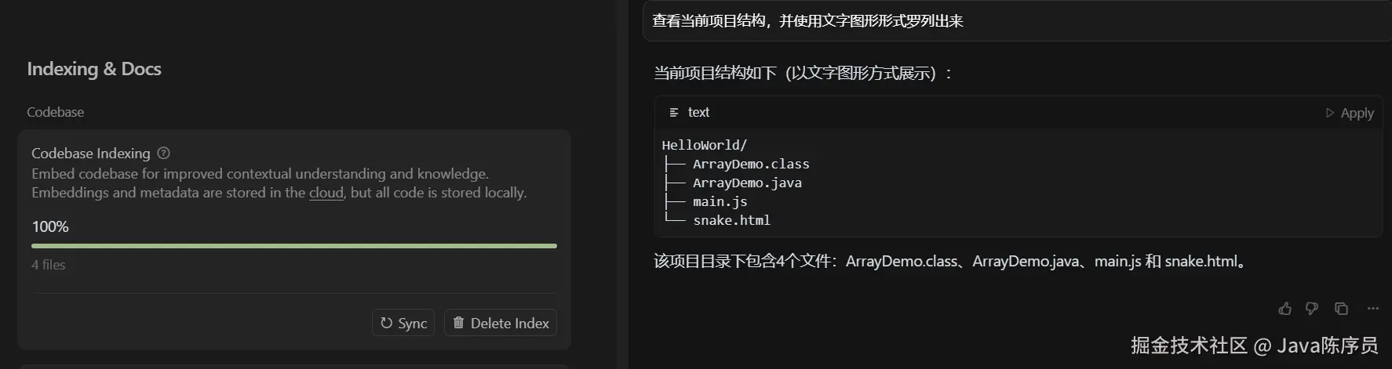This screenshot has width=1392, height=369.
Task: Click the Codebase section label
Action: 55,112
